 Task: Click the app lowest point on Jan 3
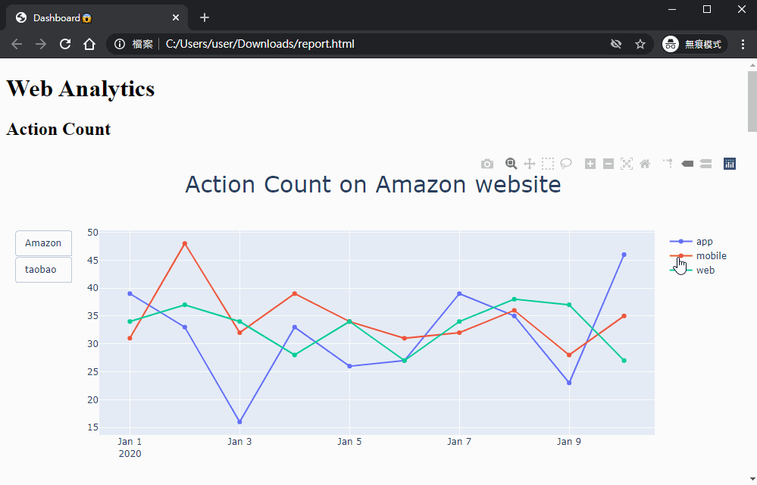[240, 422]
